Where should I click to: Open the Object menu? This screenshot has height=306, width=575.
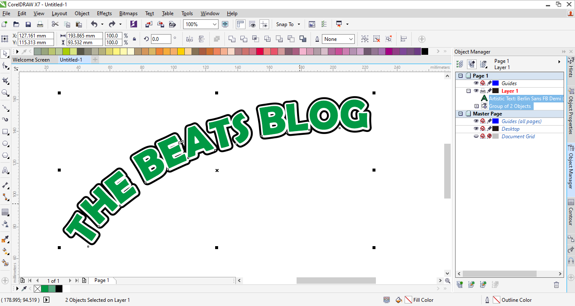82,13
